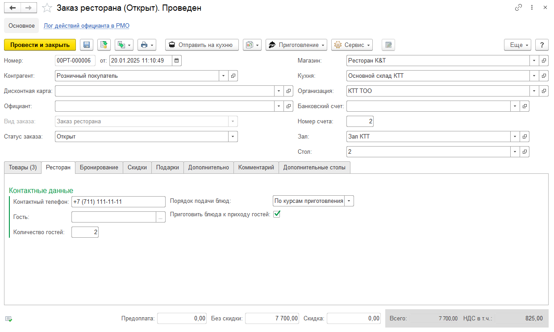The width and height of the screenshot is (554, 332).
Task: Uncheck 'Приготовить блюда к приходу гостей'
Action: tap(277, 214)
